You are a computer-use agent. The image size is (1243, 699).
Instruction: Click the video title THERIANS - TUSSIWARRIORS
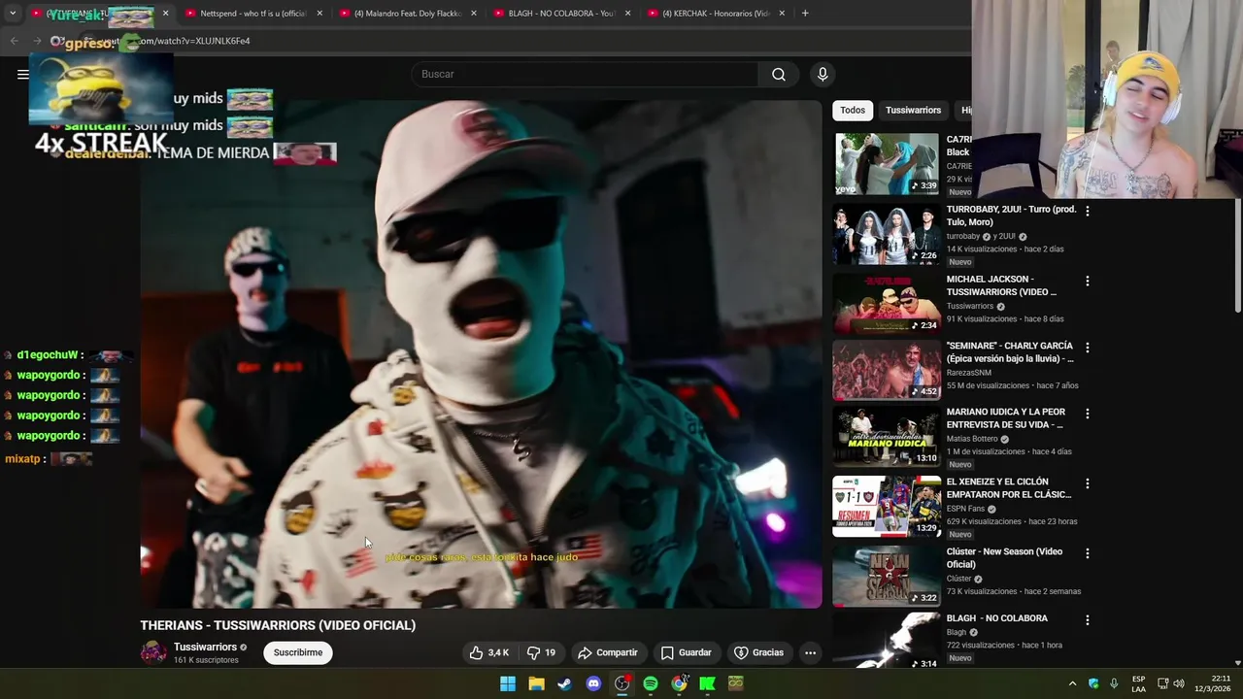click(278, 625)
